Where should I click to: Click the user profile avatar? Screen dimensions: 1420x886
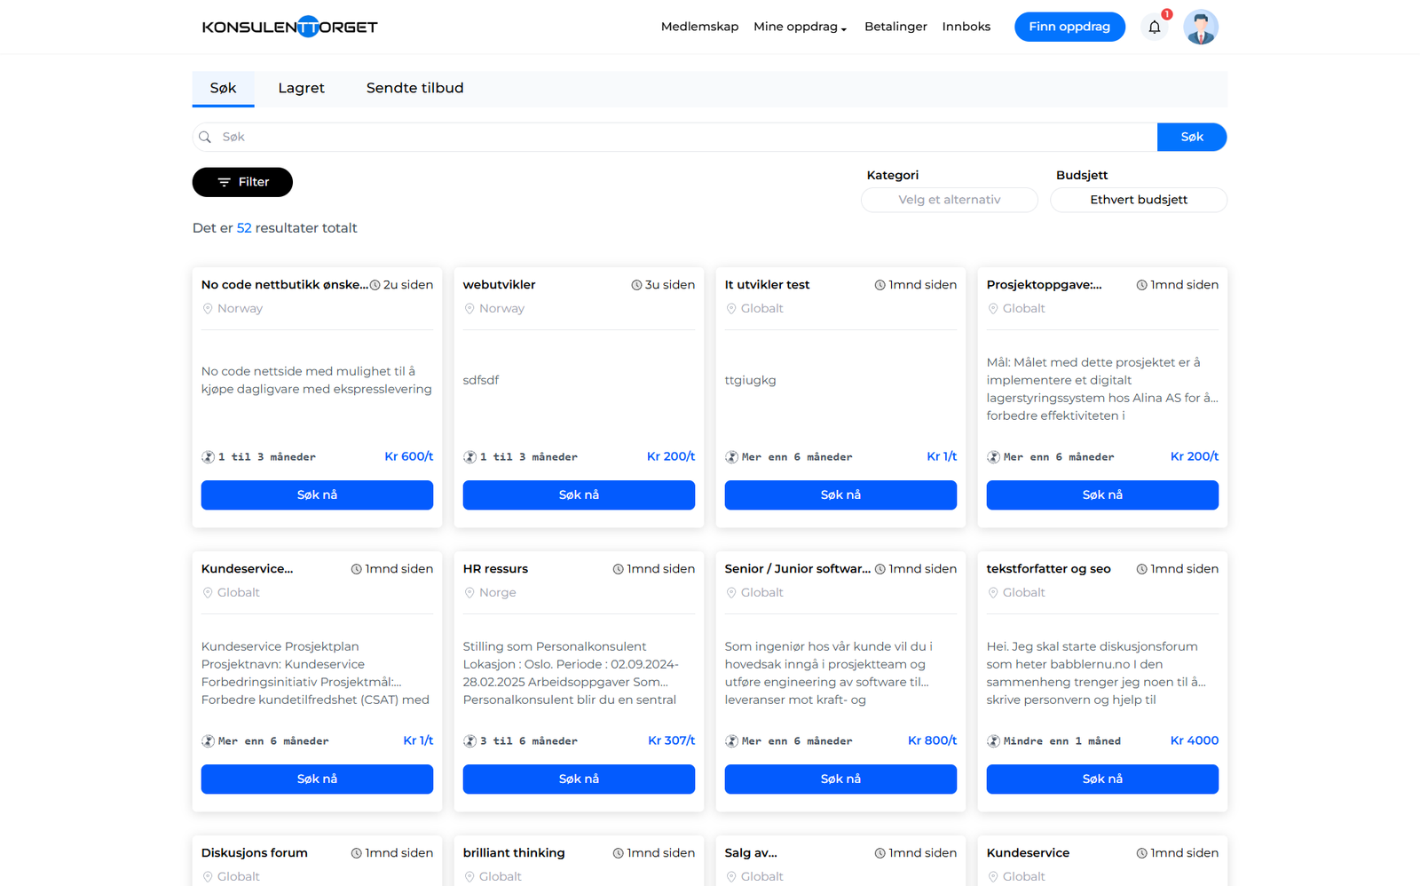click(1200, 28)
